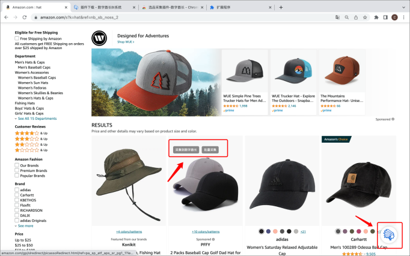The height and width of the screenshot is (256, 410).
Task: Filter by 1 star & Up
Action: click(31, 150)
